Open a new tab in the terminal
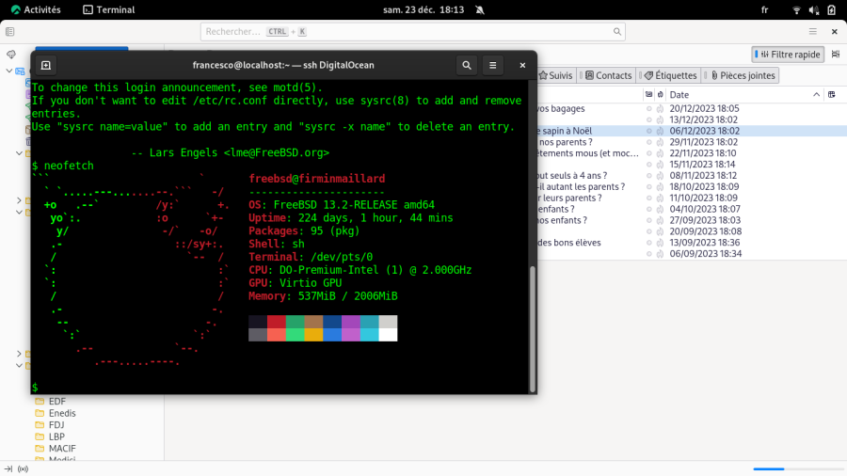847x476 pixels. (46, 66)
